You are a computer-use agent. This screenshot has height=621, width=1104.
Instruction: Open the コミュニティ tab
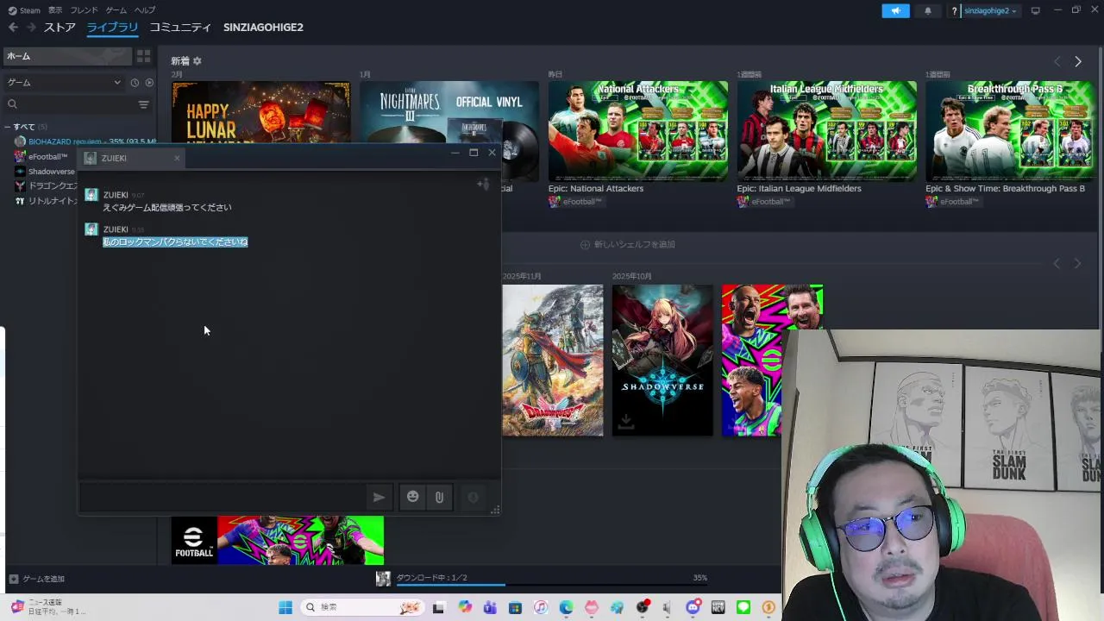pyautogui.click(x=180, y=28)
